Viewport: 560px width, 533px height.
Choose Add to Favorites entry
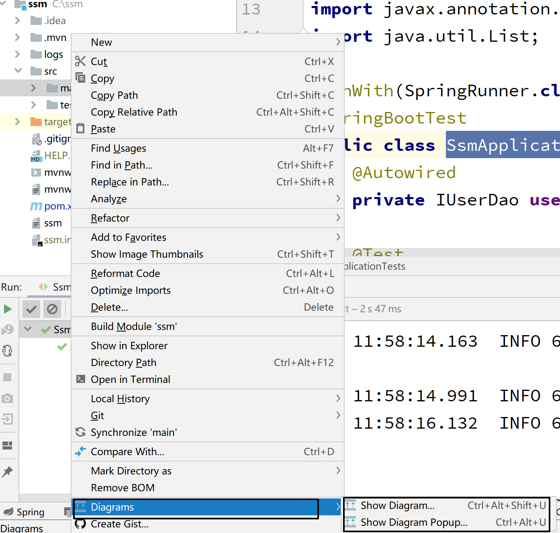pos(208,237)
